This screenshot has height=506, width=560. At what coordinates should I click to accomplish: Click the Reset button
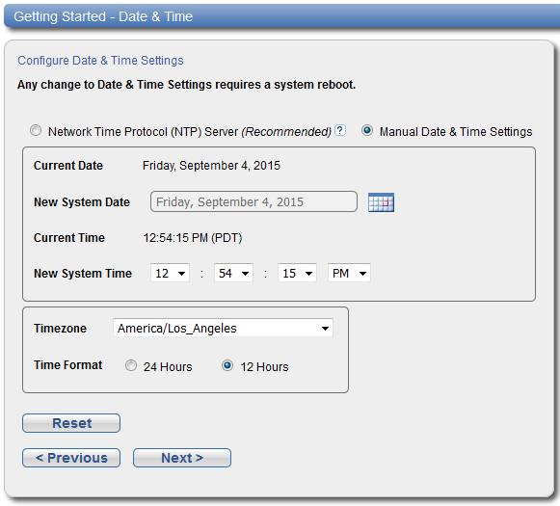(71, 423)
